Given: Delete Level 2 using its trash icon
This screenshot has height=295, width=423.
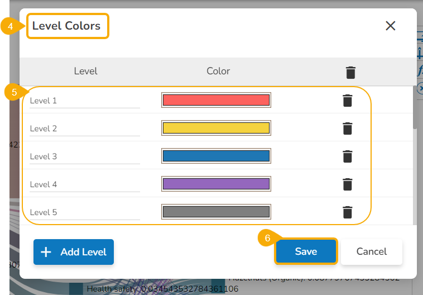Looking at the screenshot, I should 347,129.
